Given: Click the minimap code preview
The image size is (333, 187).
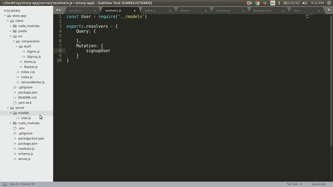Looking at the screenshot, I should [309, 16].
